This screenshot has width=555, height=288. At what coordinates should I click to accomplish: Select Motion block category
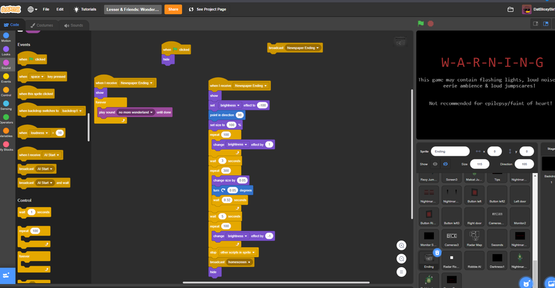pyautogui.click(x=6, y=37)
